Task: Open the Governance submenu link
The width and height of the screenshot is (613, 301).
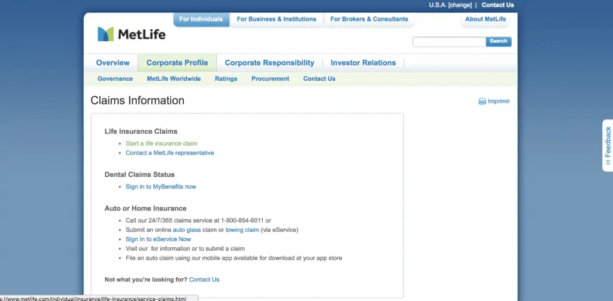Action: point(115,79)
